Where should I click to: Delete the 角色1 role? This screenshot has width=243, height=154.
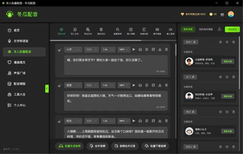(234, 42)
